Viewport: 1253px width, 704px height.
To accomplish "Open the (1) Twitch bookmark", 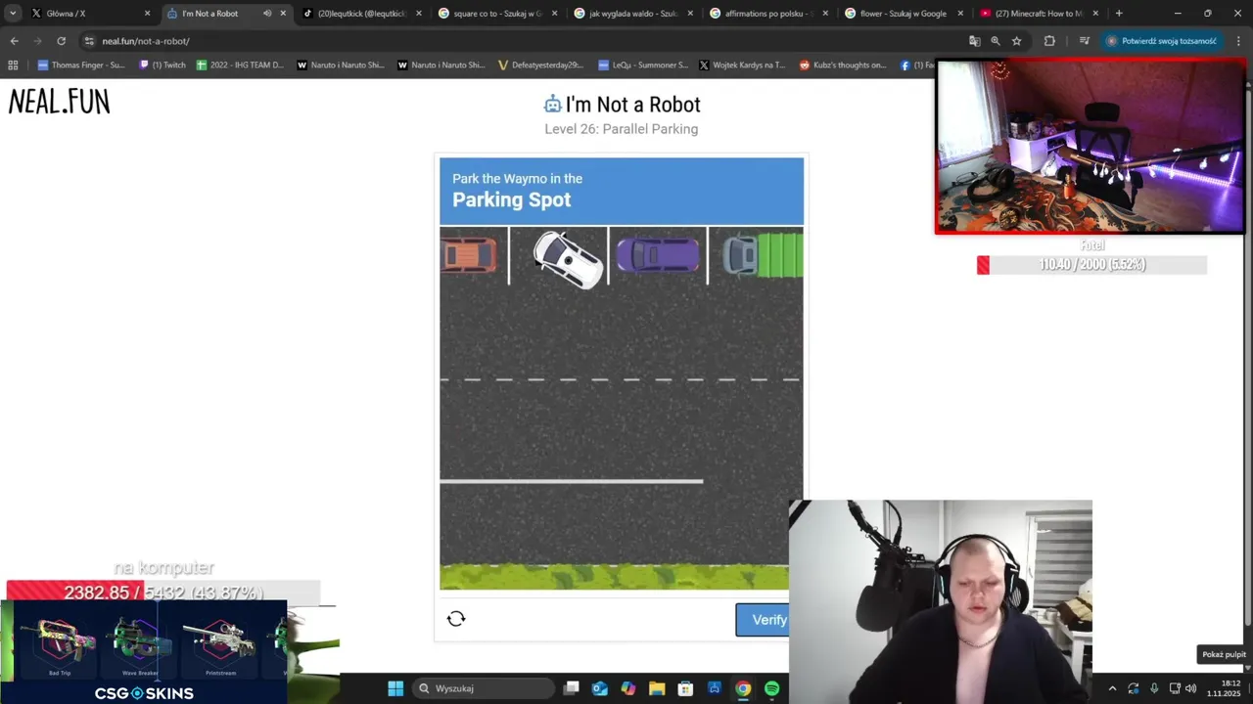I will 162,66.
